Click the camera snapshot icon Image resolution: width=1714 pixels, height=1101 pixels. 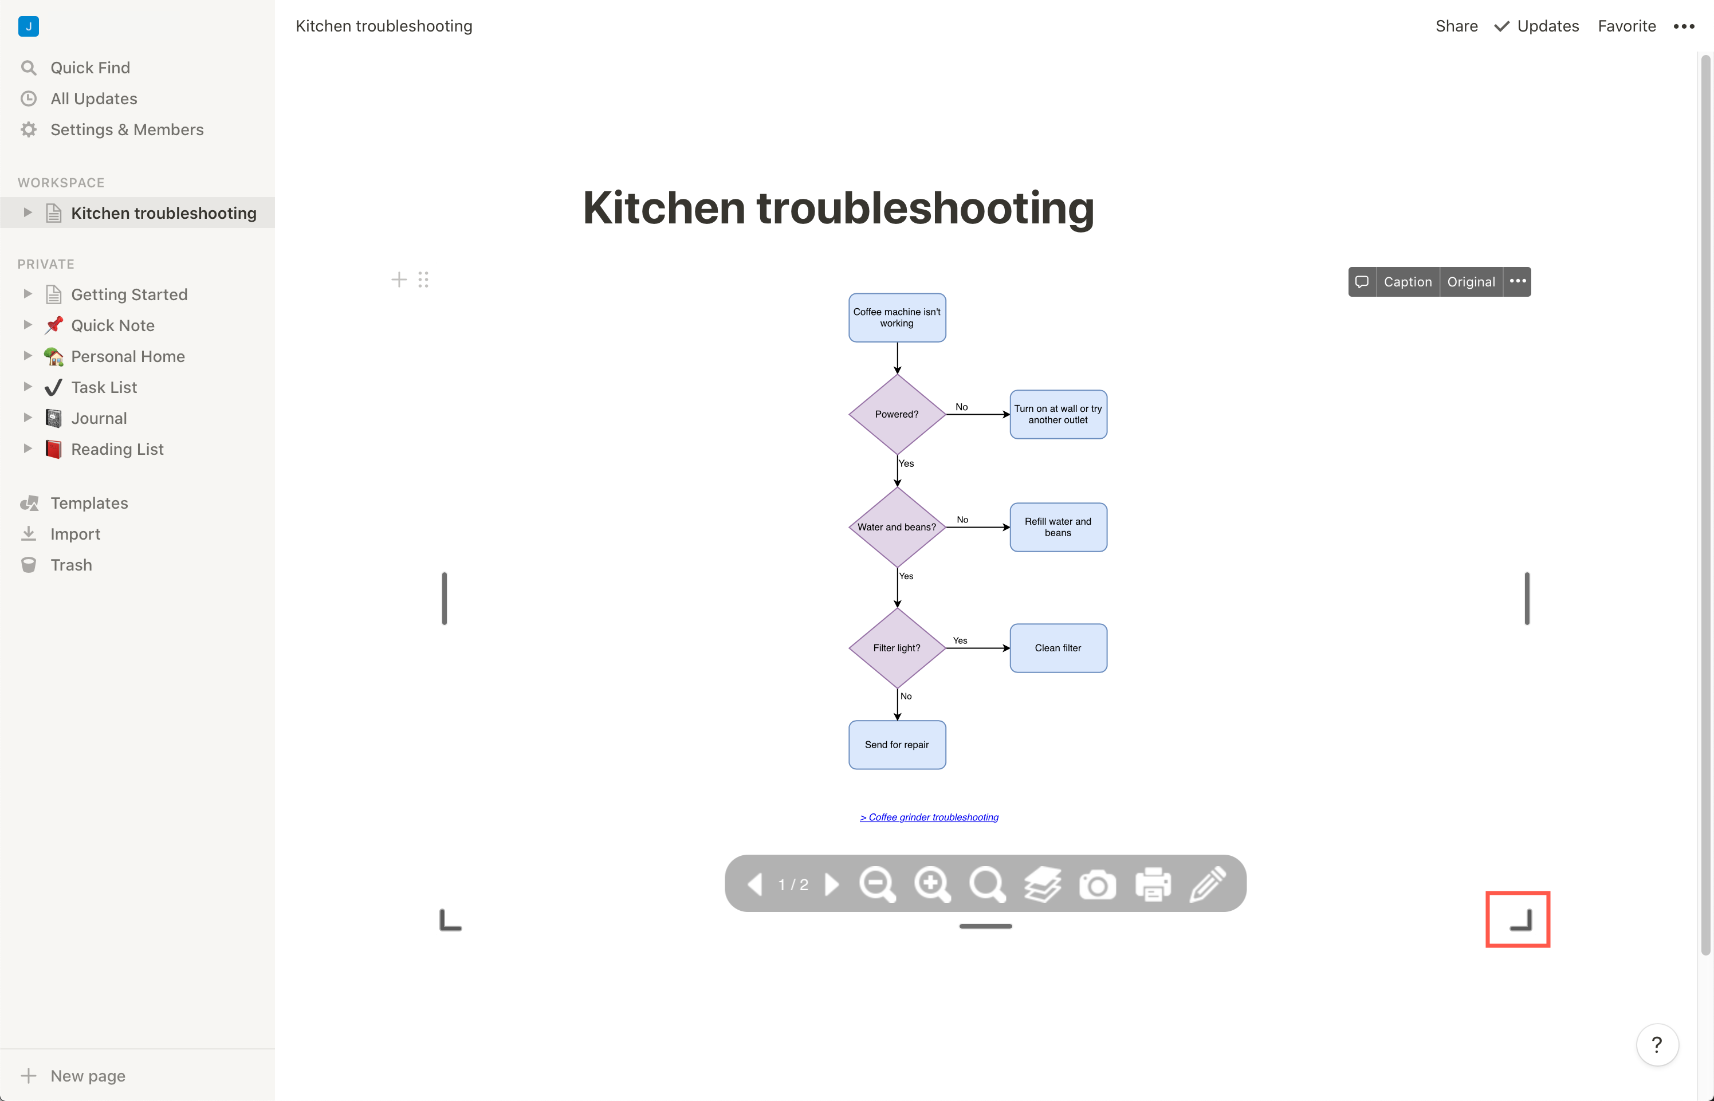(x=1098, y=883)
